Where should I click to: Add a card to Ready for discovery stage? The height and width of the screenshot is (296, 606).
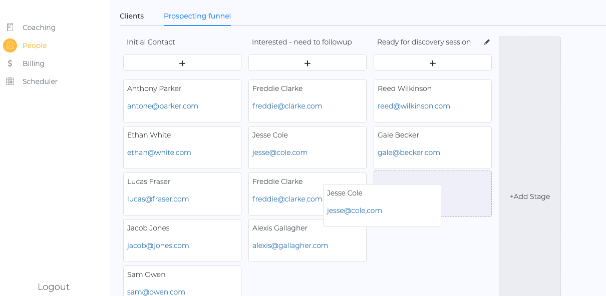coord(433,63)
